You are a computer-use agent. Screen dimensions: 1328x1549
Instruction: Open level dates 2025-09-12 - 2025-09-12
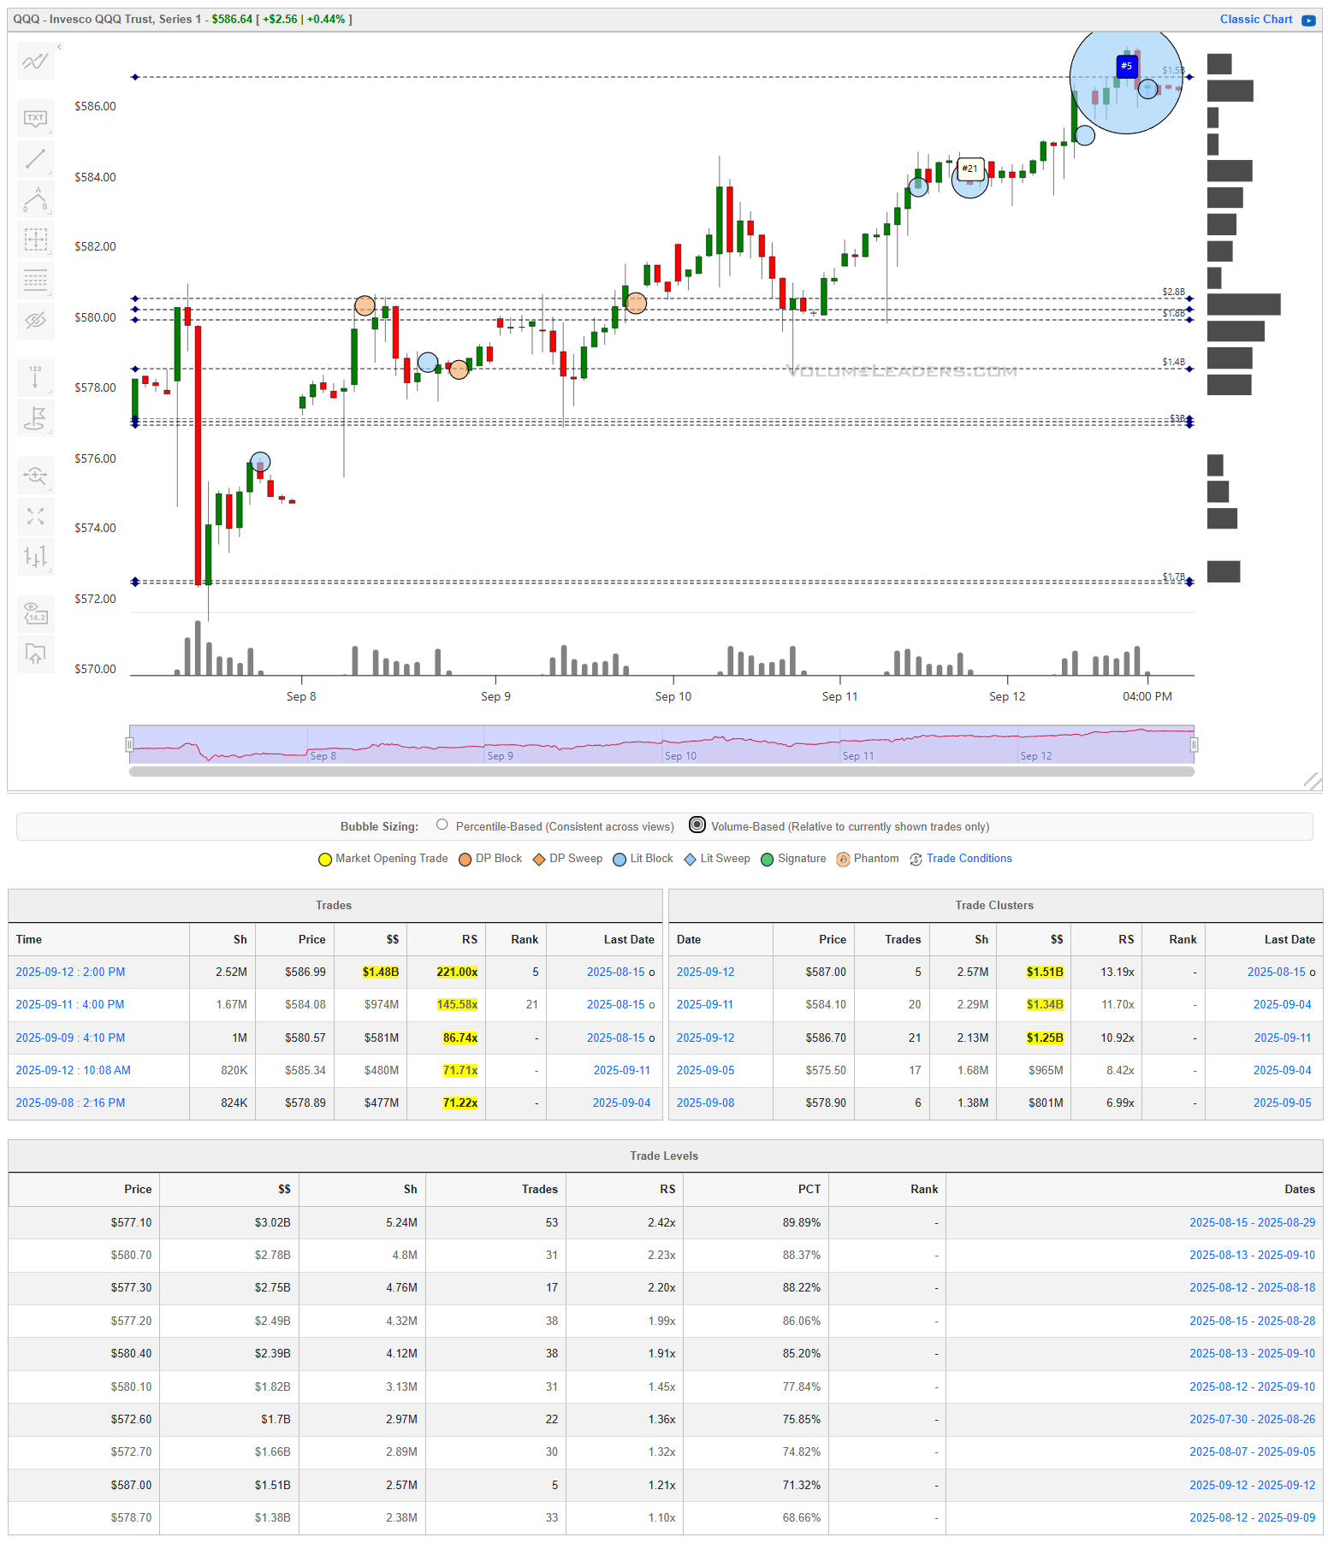click(x=1252, y=1485)
